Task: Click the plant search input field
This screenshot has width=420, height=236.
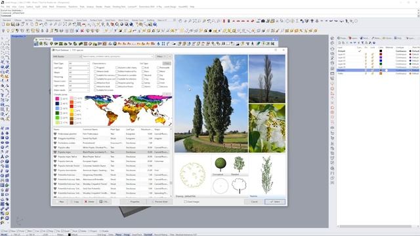Action: point(118,56)
